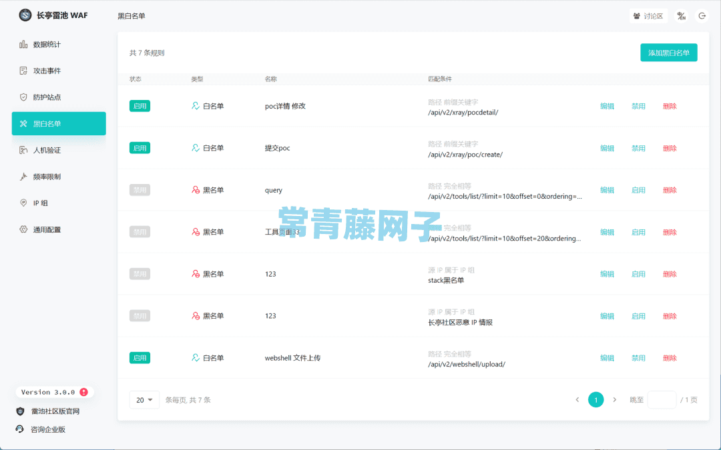Viewport: 721px width, 450px height.
Task: Go to previous page with left chevron
Action: (x=577, y=399)
